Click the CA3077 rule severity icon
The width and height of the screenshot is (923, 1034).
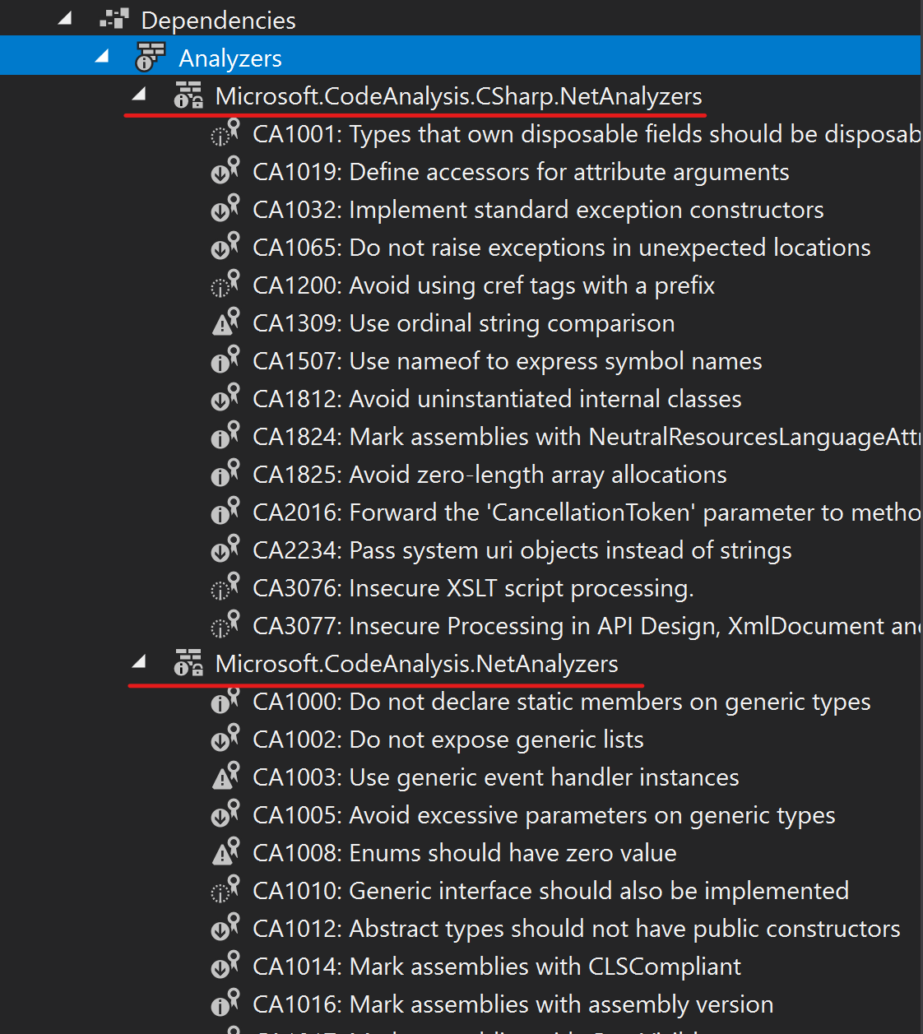click(x=225, y=625)
